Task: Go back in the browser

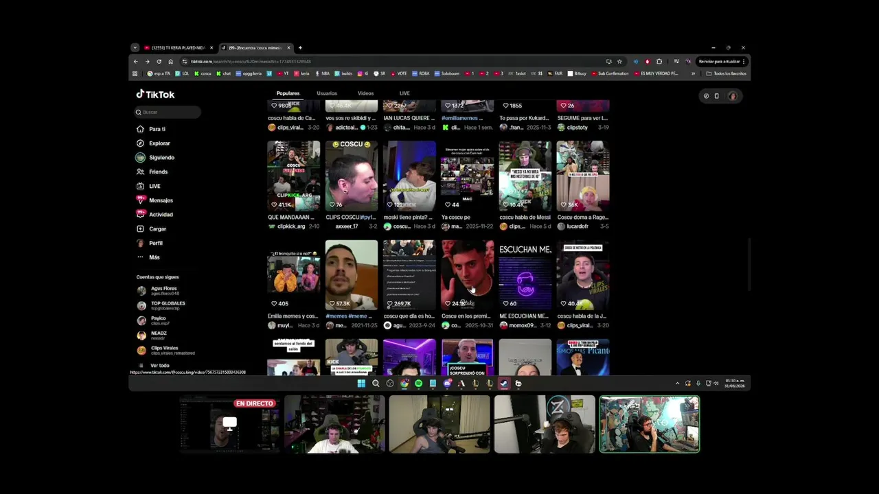Action: pyautogui.click(x=135, y=62)
